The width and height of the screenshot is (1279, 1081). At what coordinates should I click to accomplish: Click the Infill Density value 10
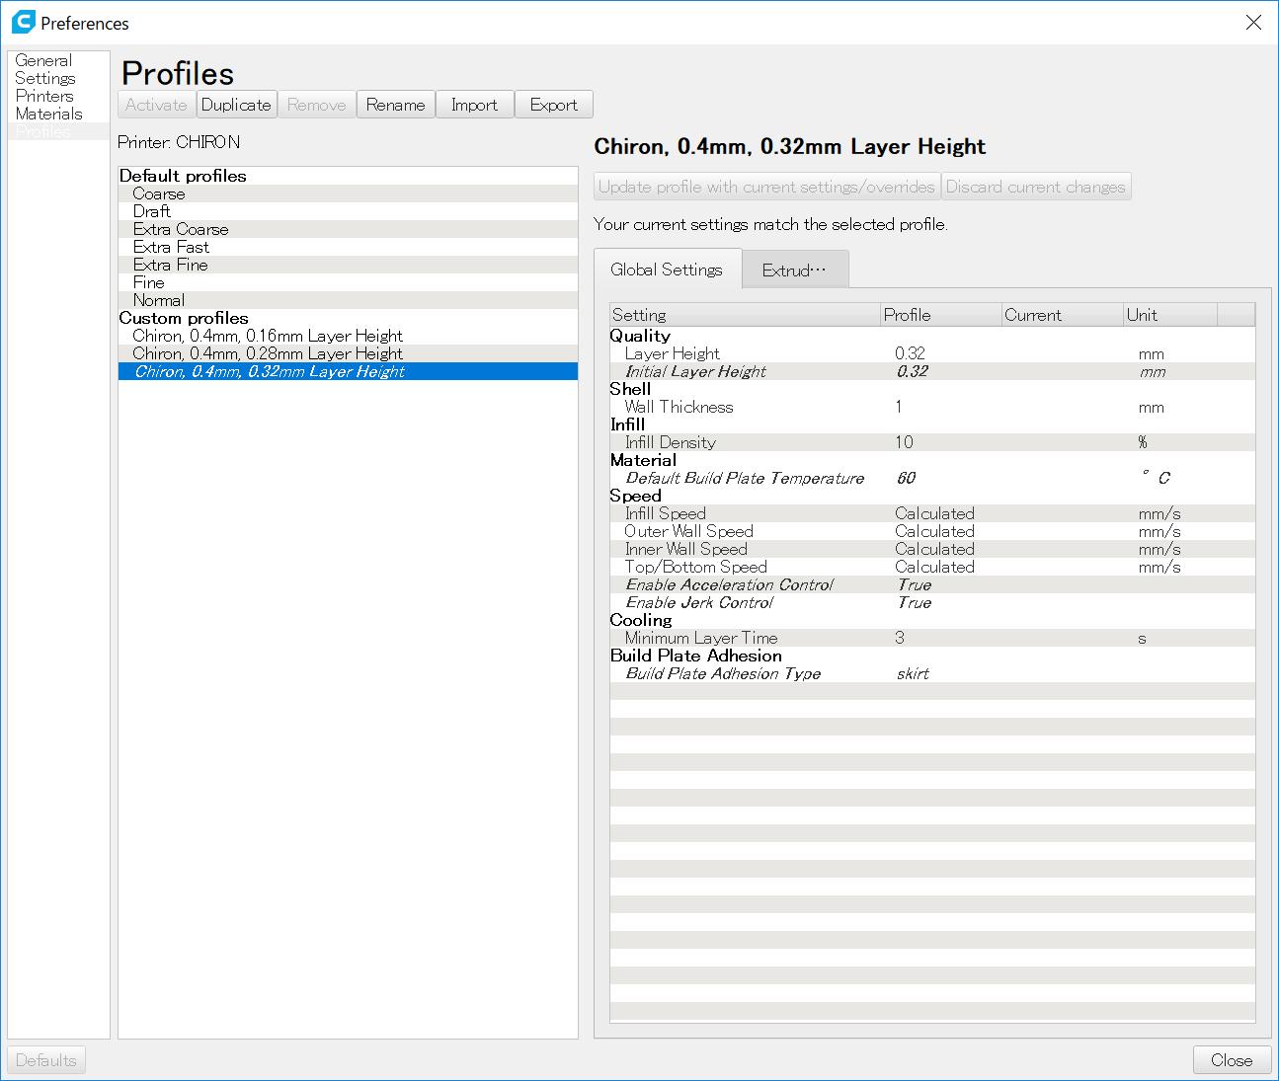click(904, 442)
